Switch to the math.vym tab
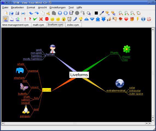Viewport: 156px width, 131px height. click(38, 25)
